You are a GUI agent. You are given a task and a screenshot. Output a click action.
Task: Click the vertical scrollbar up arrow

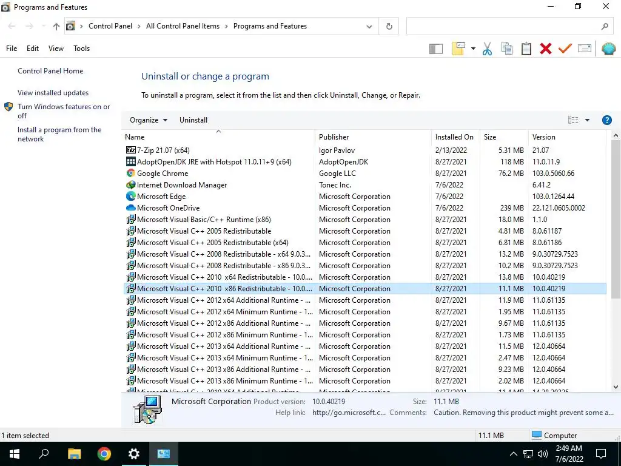tap(616, 135)
